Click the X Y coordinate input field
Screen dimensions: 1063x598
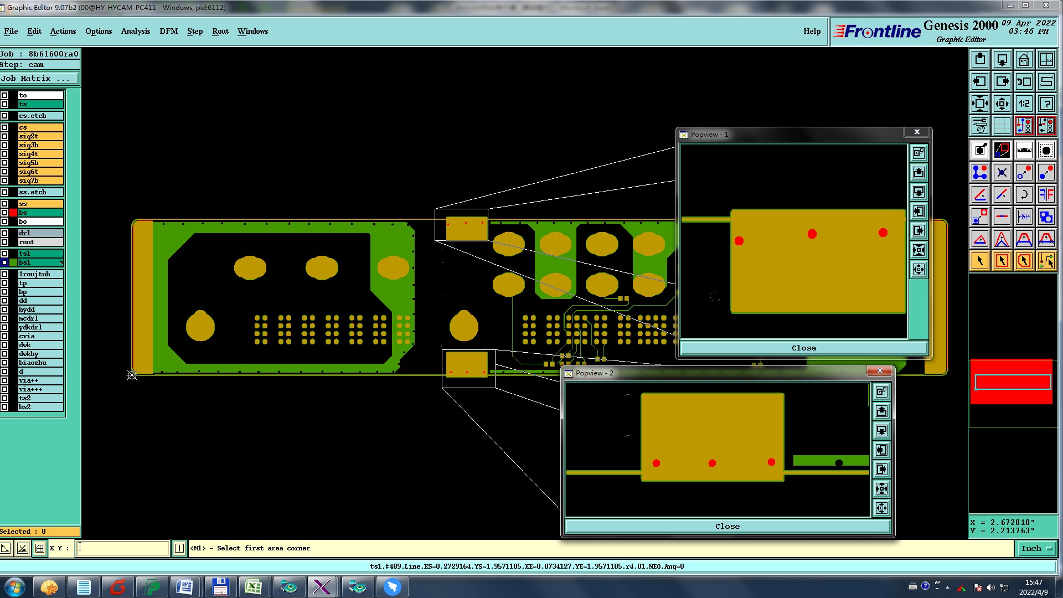[x=122, y=548]
